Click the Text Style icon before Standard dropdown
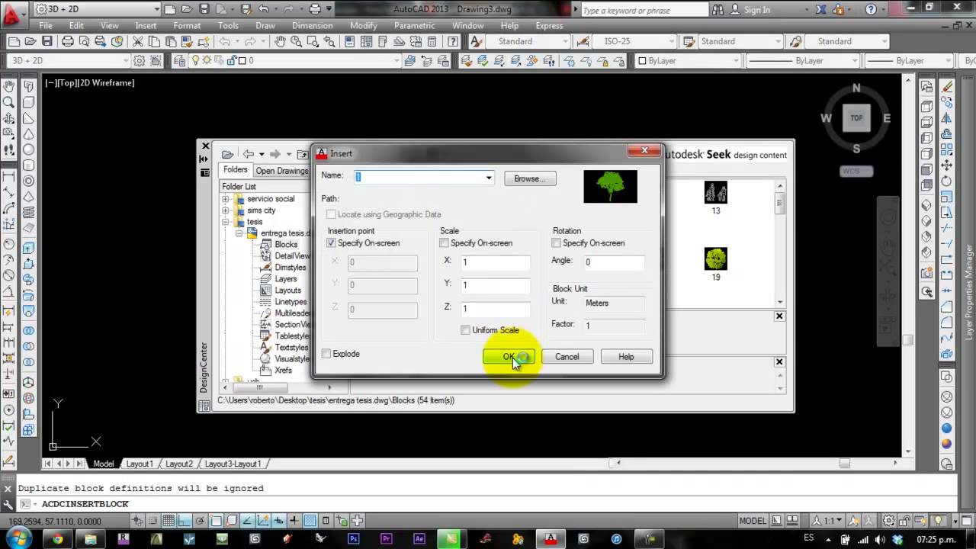 (477, 41)
